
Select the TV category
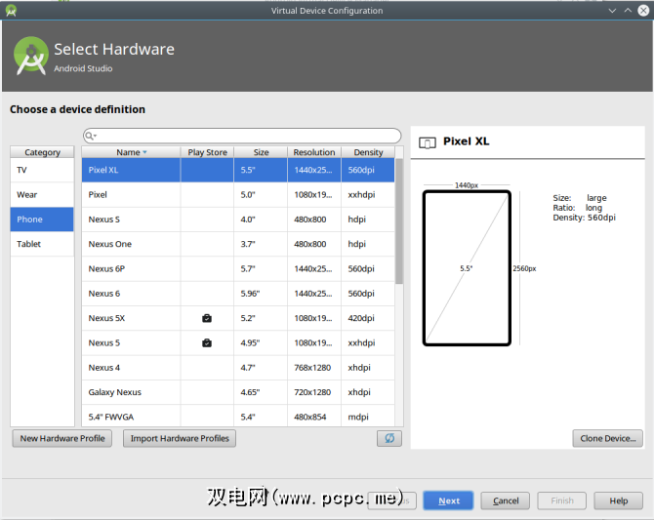point(42,170)
